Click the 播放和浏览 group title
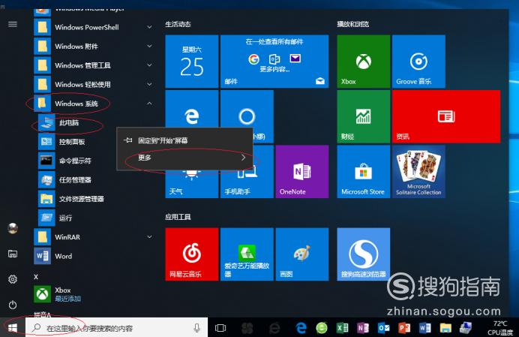The height and width of the screenshot is (337, 519). point(352,24)
